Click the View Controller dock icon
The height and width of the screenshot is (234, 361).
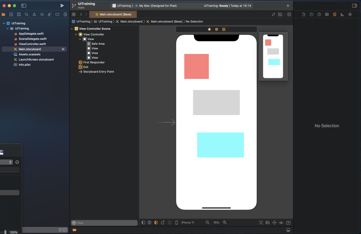(209, 29)
